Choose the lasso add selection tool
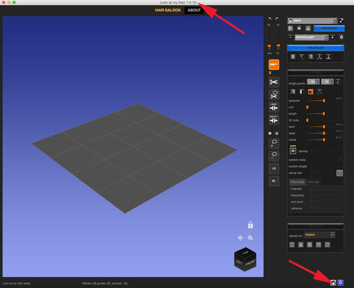 (x=274, y=143)
